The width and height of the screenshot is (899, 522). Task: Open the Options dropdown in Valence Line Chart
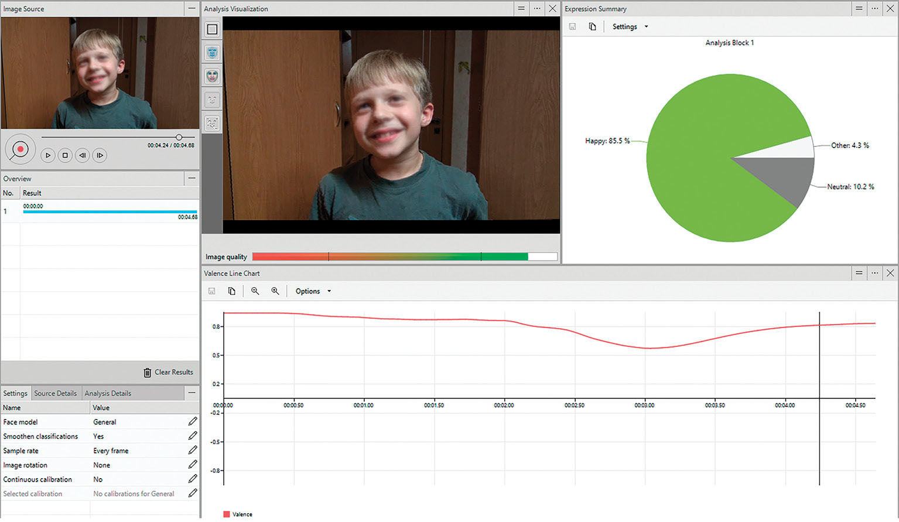[313, 291]
